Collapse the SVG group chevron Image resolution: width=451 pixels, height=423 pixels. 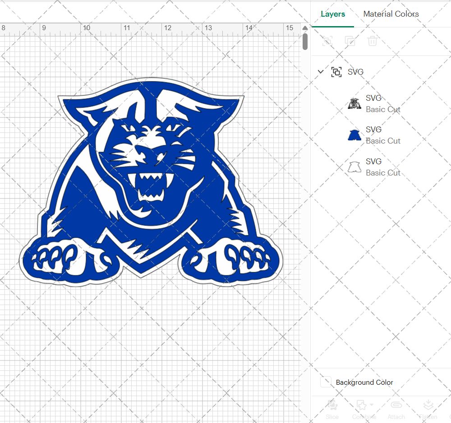coord(320,72)
